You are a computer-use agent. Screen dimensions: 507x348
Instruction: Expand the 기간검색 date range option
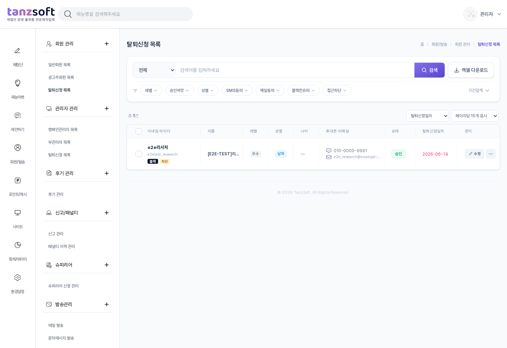click(x=479, y=91)
